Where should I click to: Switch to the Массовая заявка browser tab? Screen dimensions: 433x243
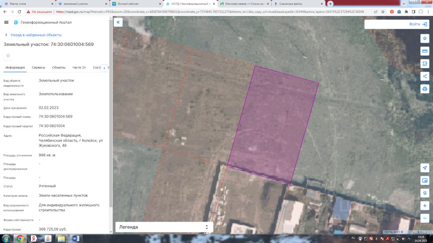pyautogui.click(x=245, y=4)
